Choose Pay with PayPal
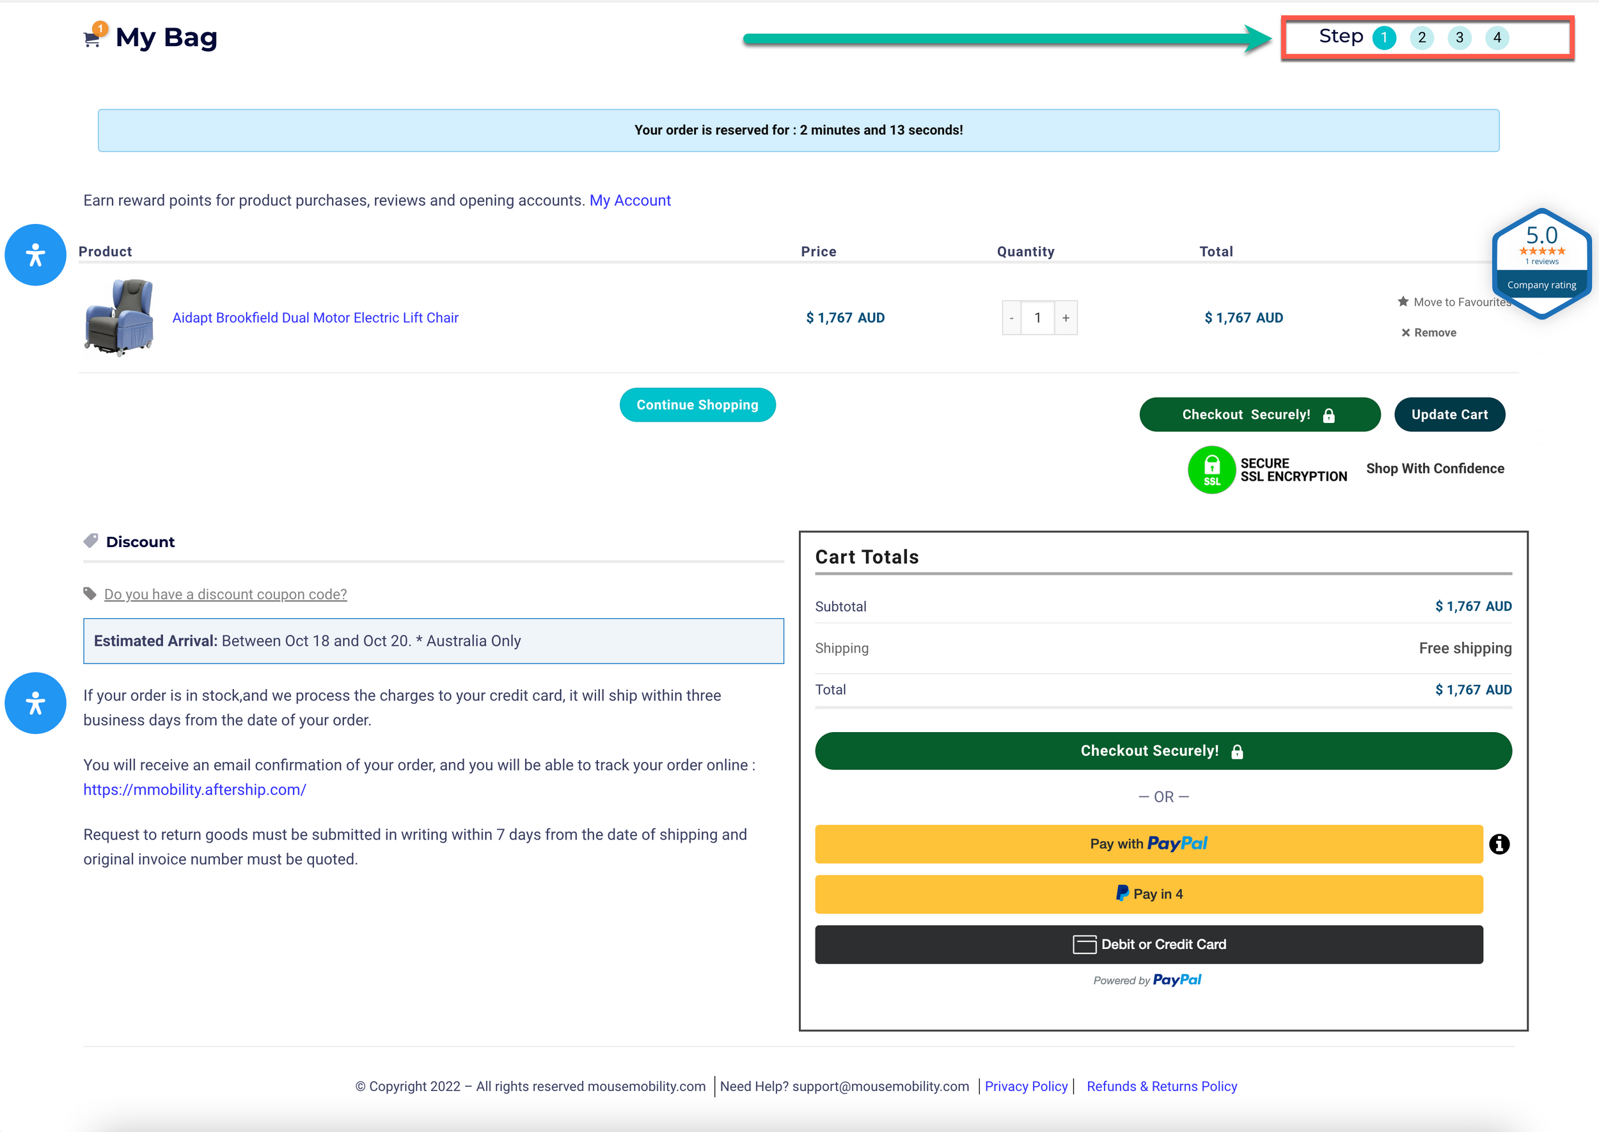The width and height of the screenshot is (1599, 1132). pyautogui.click(x=1148, y=844)
